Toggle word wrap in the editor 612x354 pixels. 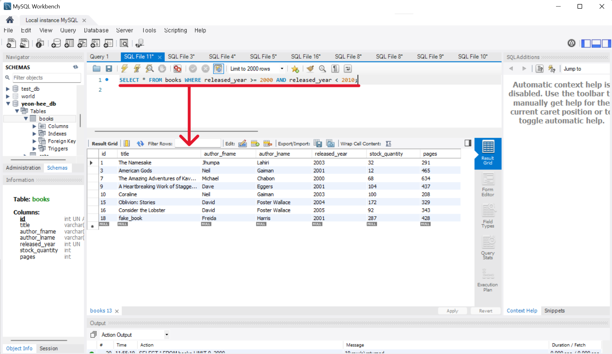348,69
